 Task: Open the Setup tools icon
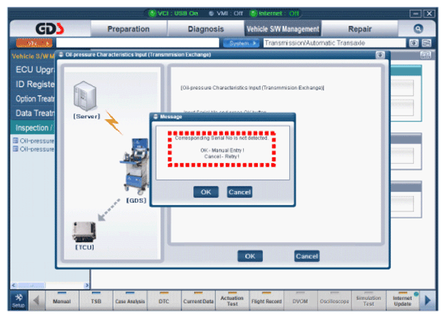(x=19, y=301)
